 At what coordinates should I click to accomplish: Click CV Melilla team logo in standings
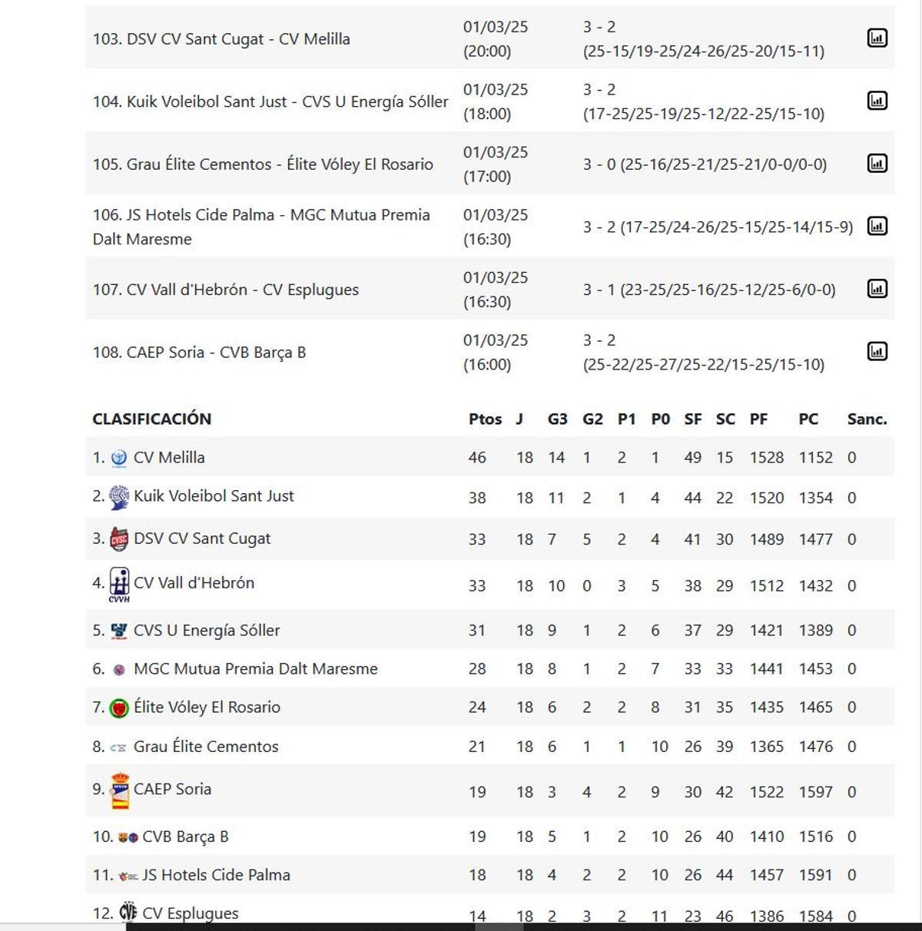tap(118, 459)
